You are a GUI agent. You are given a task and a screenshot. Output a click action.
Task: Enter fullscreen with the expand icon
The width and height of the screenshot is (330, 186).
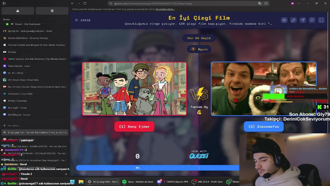(321, 20)
